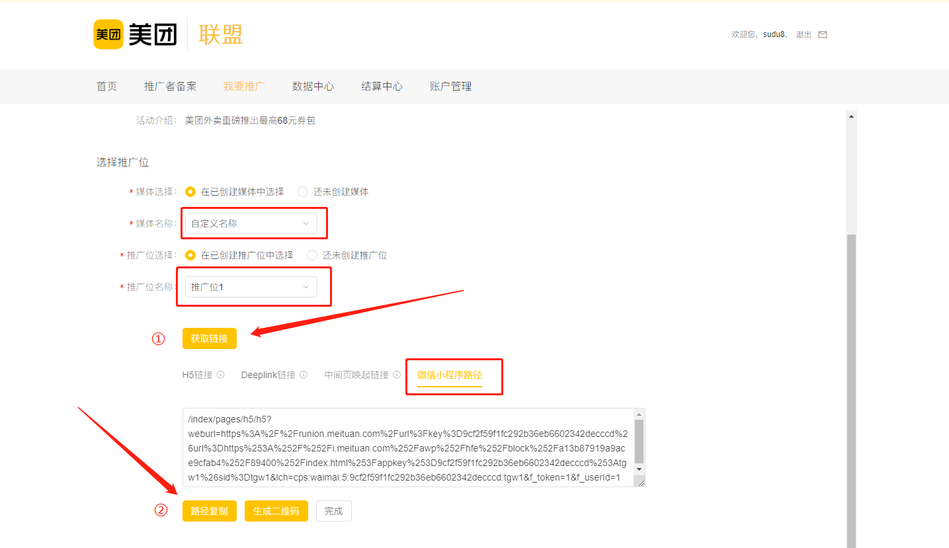
Task: Click info icon next to H5链接
Action: pos(221,375)
